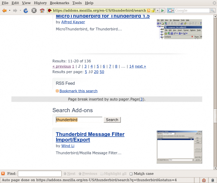Jump to results page 14
The width and height of the screenshot is (217, 183).
click(x=131, y=66)
